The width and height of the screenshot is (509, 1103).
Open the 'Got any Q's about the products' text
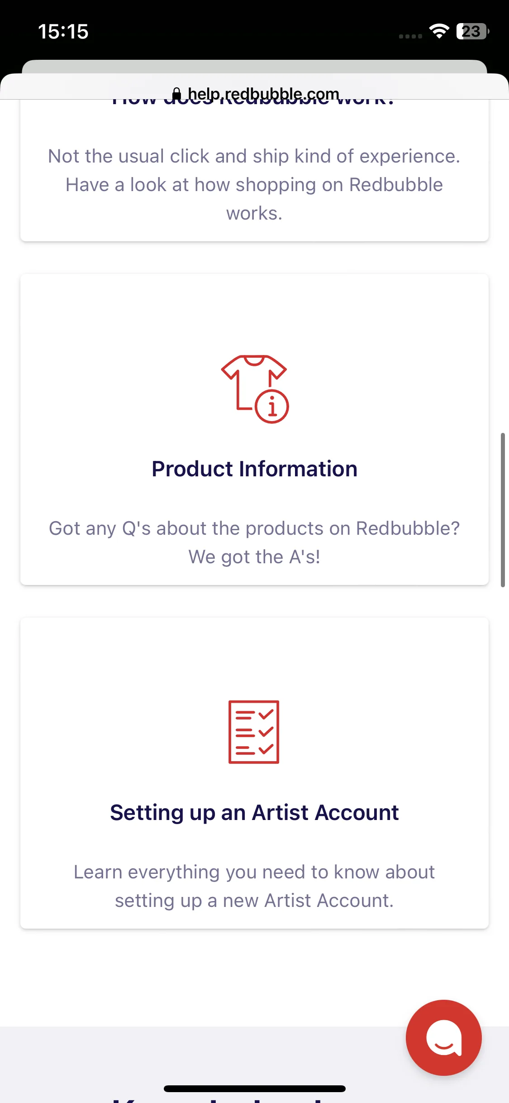[254, 542]
